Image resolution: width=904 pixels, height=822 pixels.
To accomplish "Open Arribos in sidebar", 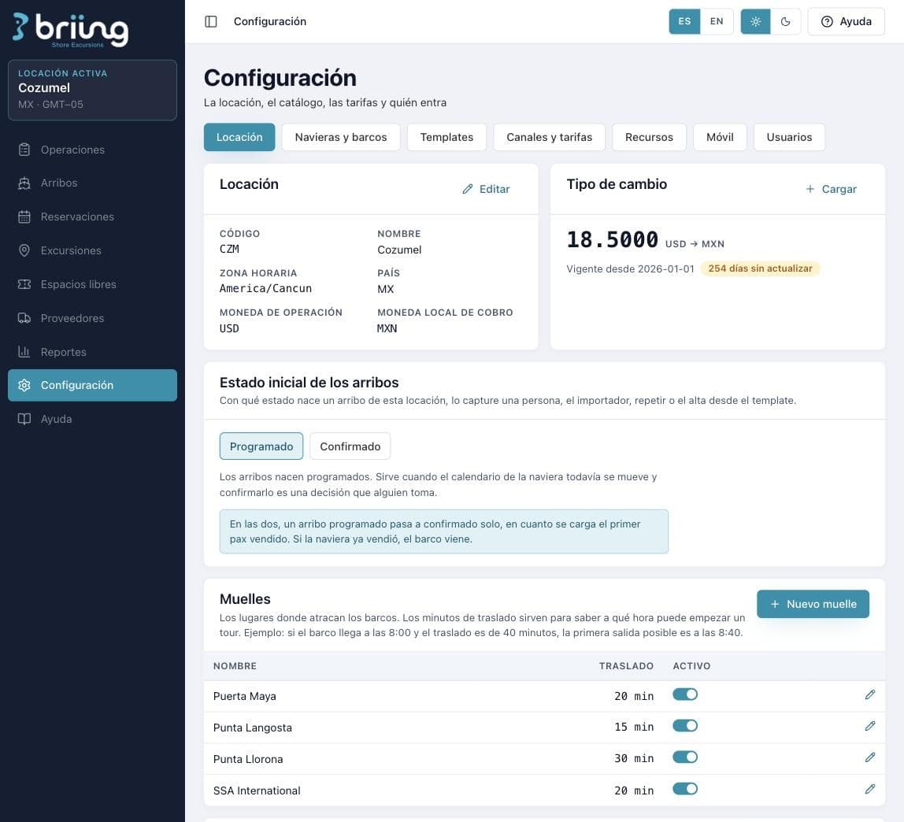I will [x=92, y=183].
